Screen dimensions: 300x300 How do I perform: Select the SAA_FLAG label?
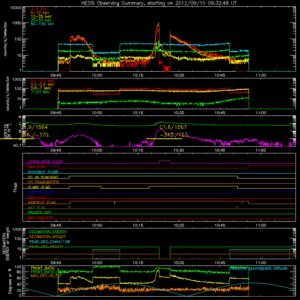point(37,197)
